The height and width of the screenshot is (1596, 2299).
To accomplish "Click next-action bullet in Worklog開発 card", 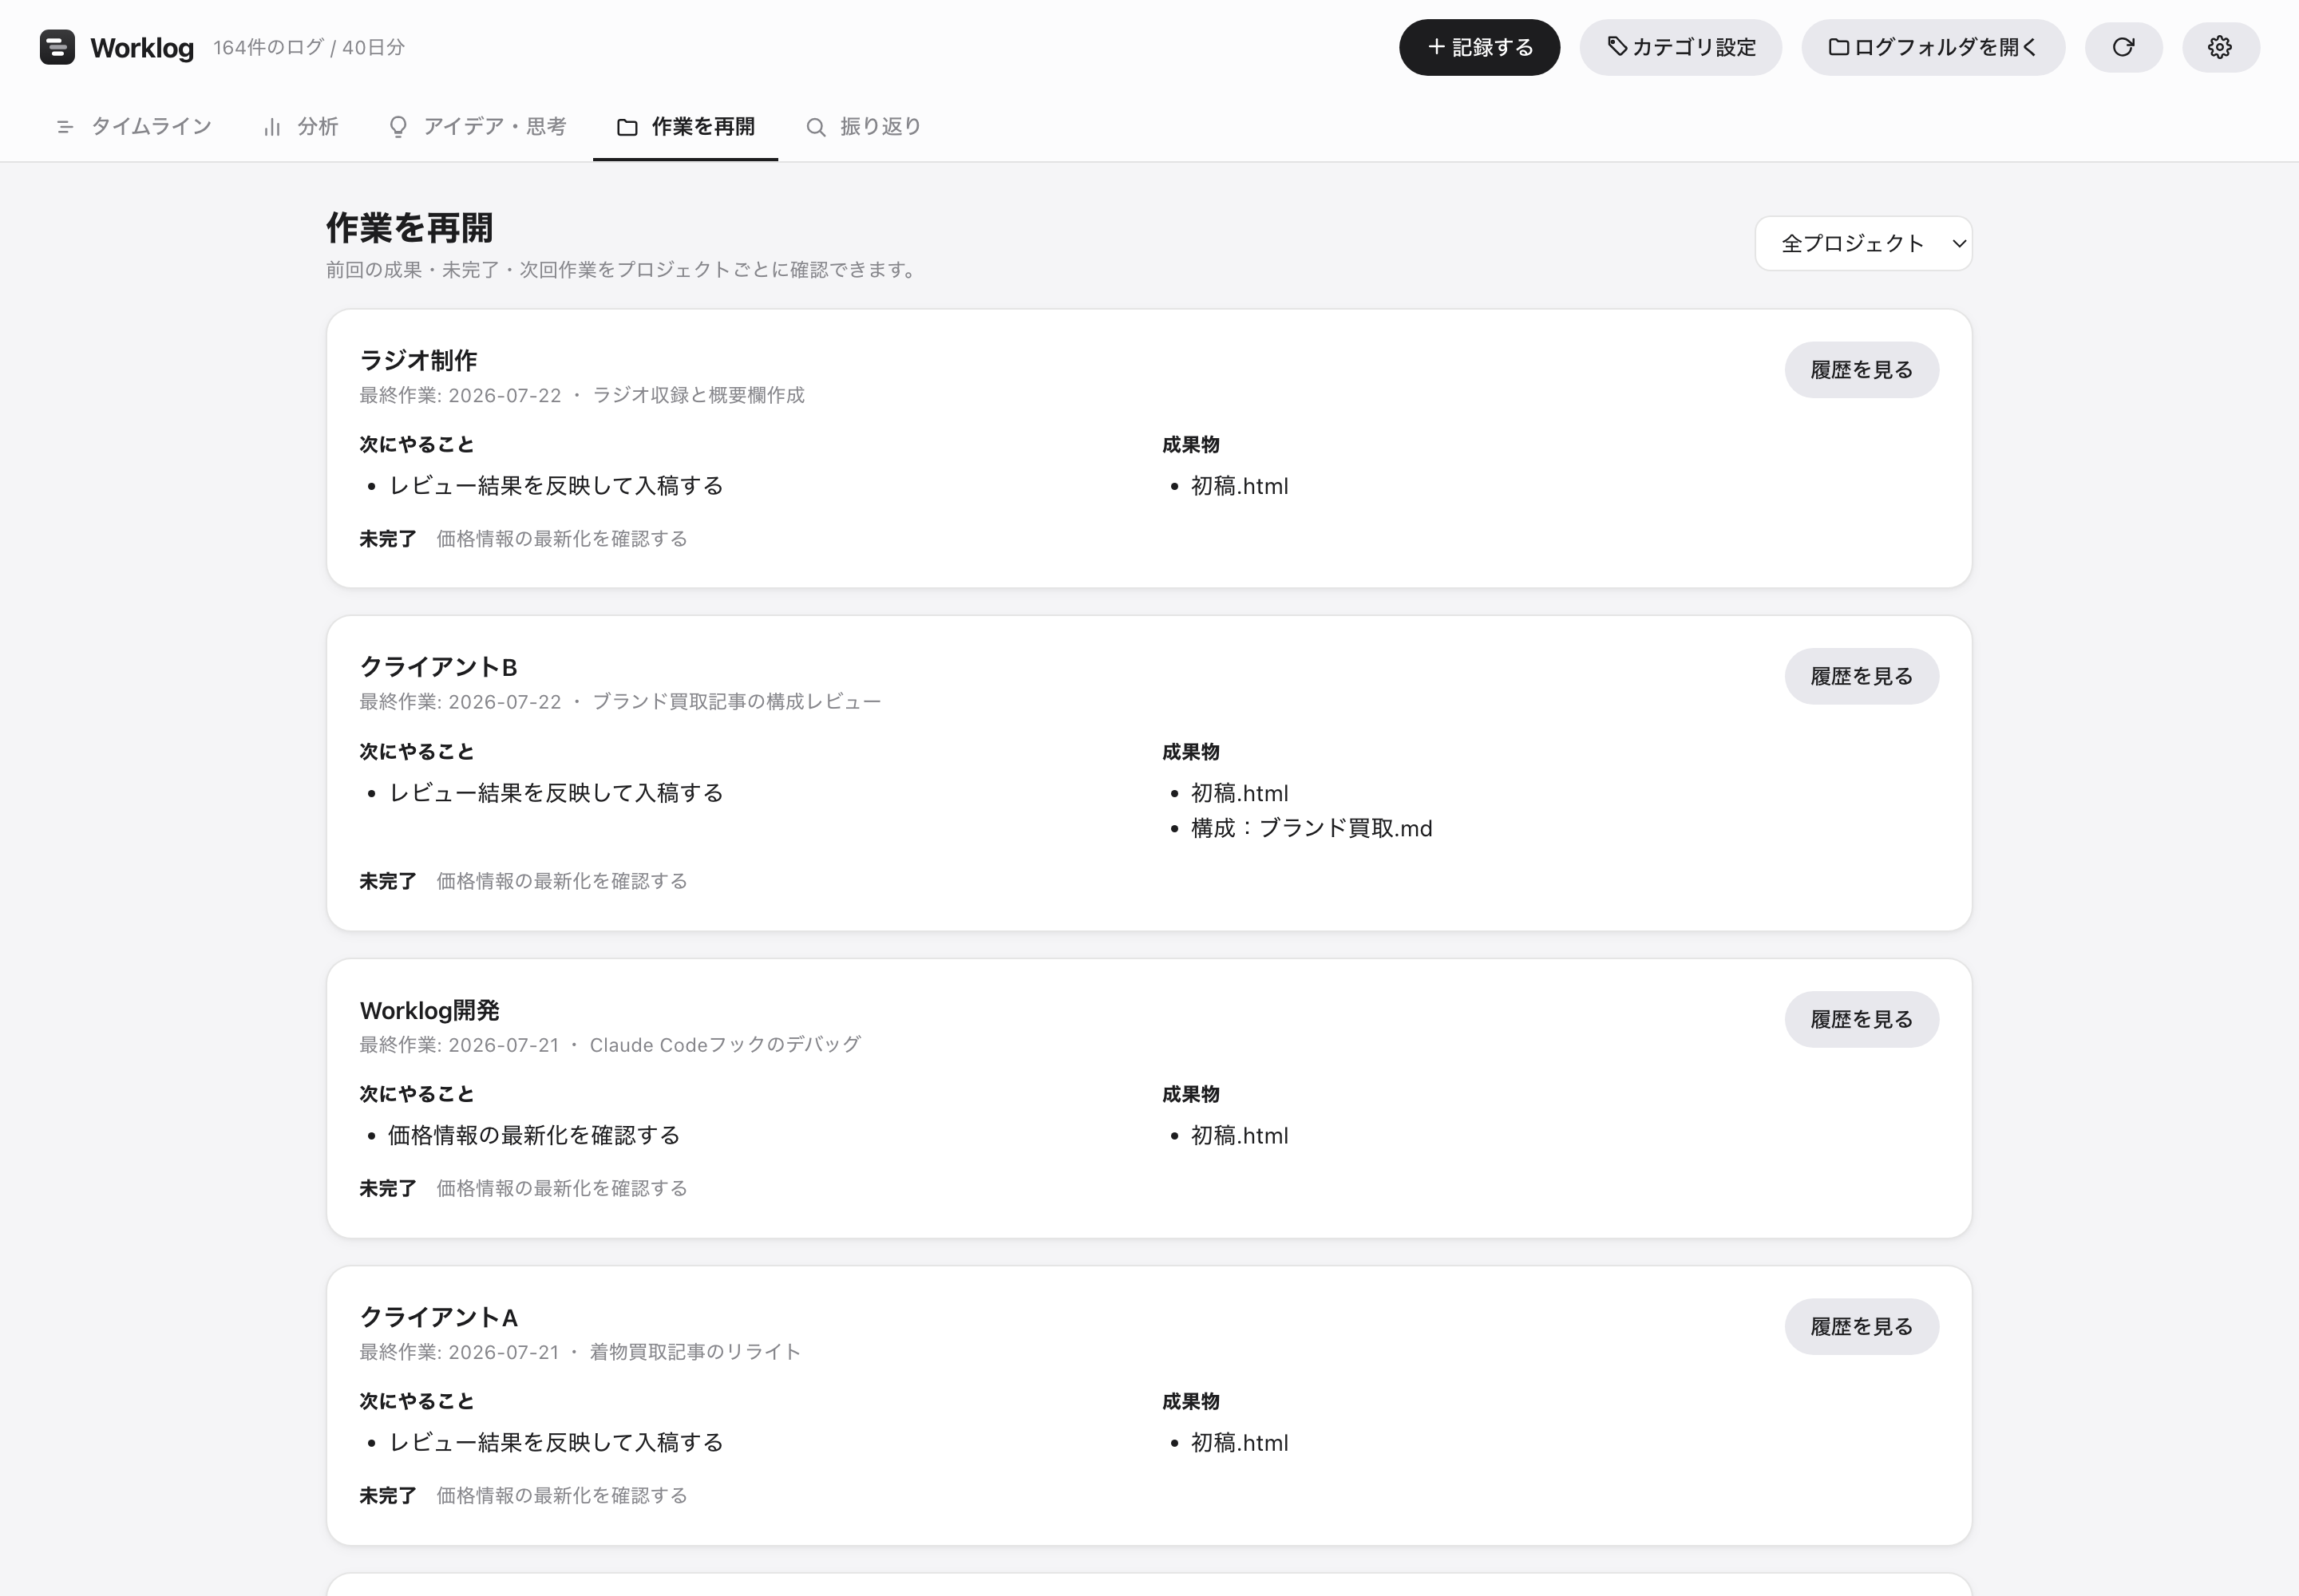I will click(533, 1135).
